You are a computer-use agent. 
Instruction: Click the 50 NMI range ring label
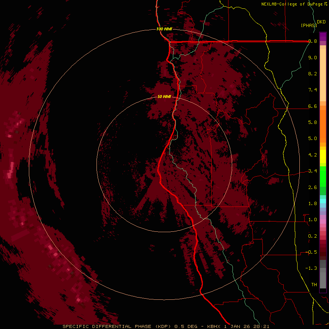pos(164,97)
